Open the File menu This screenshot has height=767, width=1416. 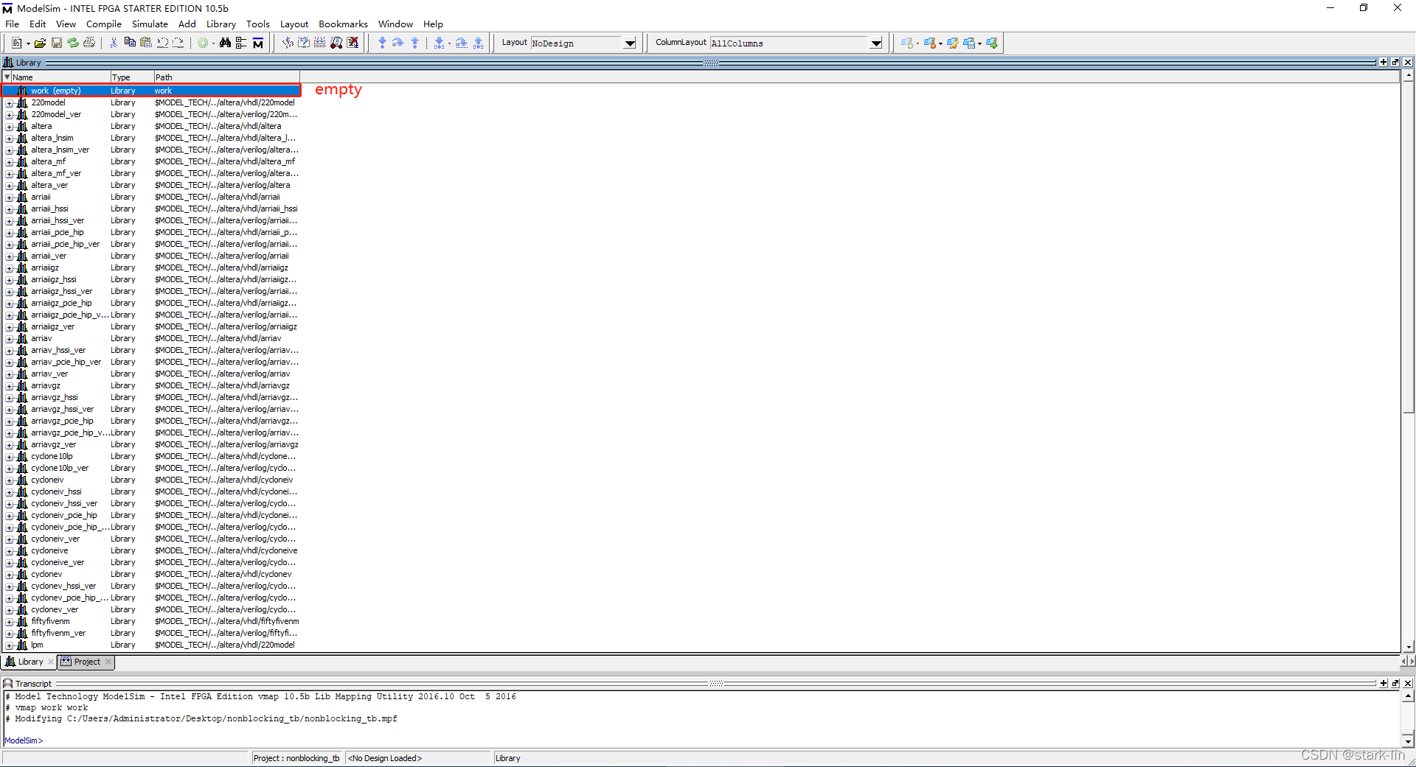(12, 24)
